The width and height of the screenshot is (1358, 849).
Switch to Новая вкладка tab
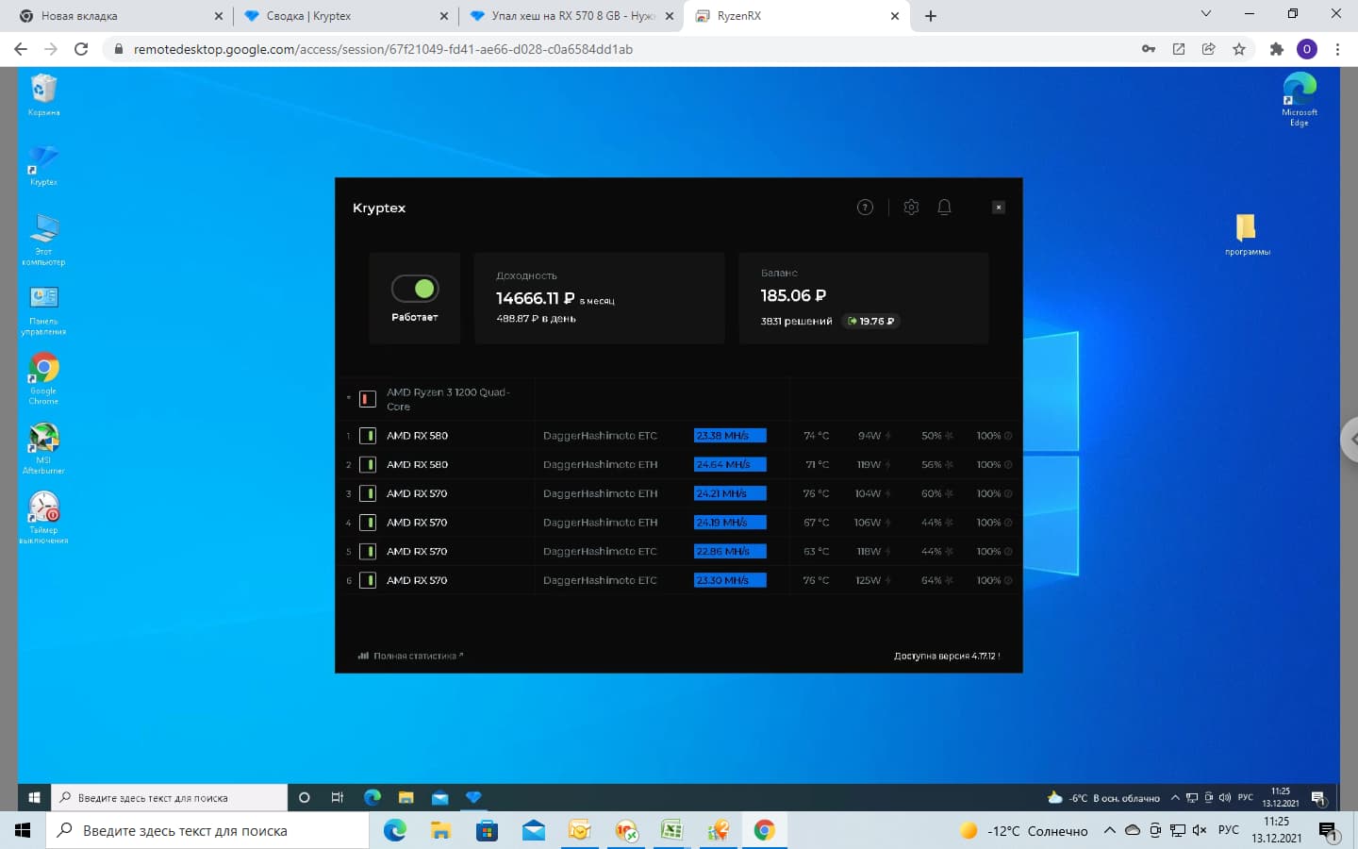click(121, 16)
